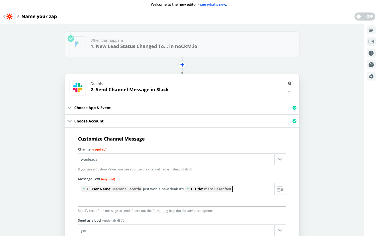Expand the Choose Account section
378x236 pixels.
tap(89, 121)
